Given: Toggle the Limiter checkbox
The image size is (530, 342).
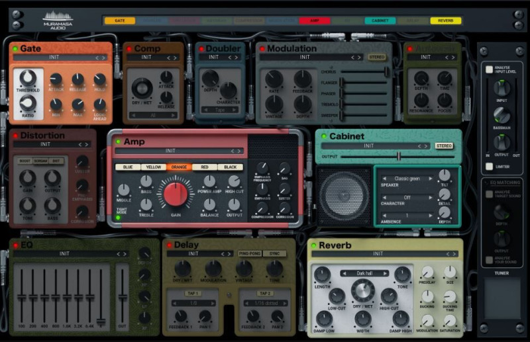Looking at the screenshot, I should 489,166.
